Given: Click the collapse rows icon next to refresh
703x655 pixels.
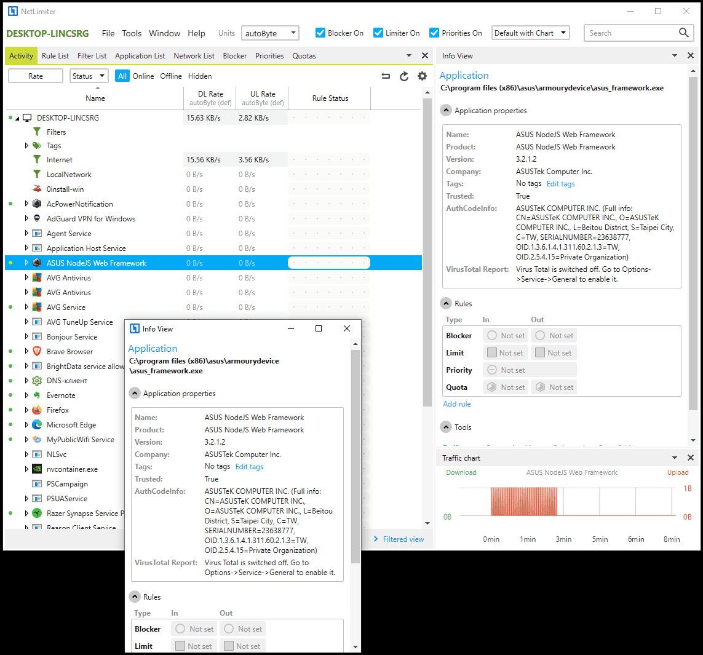Looking at the screenshot, I should [x=386, y=76].
